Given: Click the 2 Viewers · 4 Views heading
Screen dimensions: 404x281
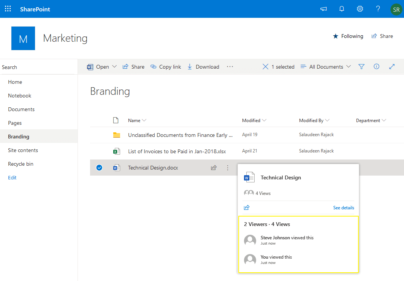Looking at the screenshot, I should 267,224.
